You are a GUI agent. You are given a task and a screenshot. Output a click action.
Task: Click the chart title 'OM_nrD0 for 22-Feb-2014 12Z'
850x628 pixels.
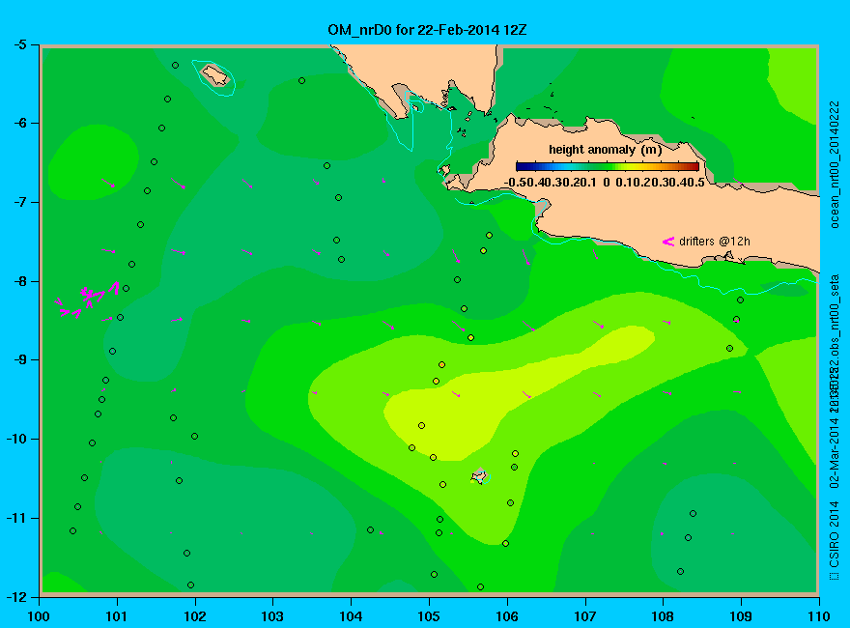427,29
